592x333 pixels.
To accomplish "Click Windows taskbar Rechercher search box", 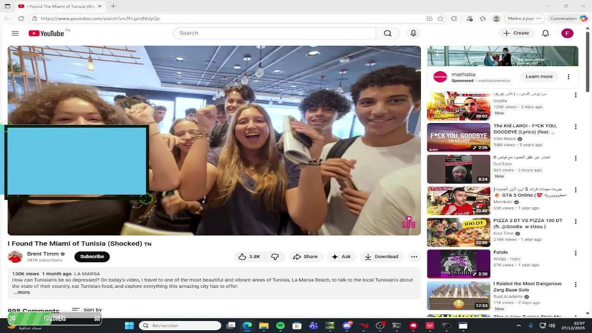I will [x=180, y=326].
